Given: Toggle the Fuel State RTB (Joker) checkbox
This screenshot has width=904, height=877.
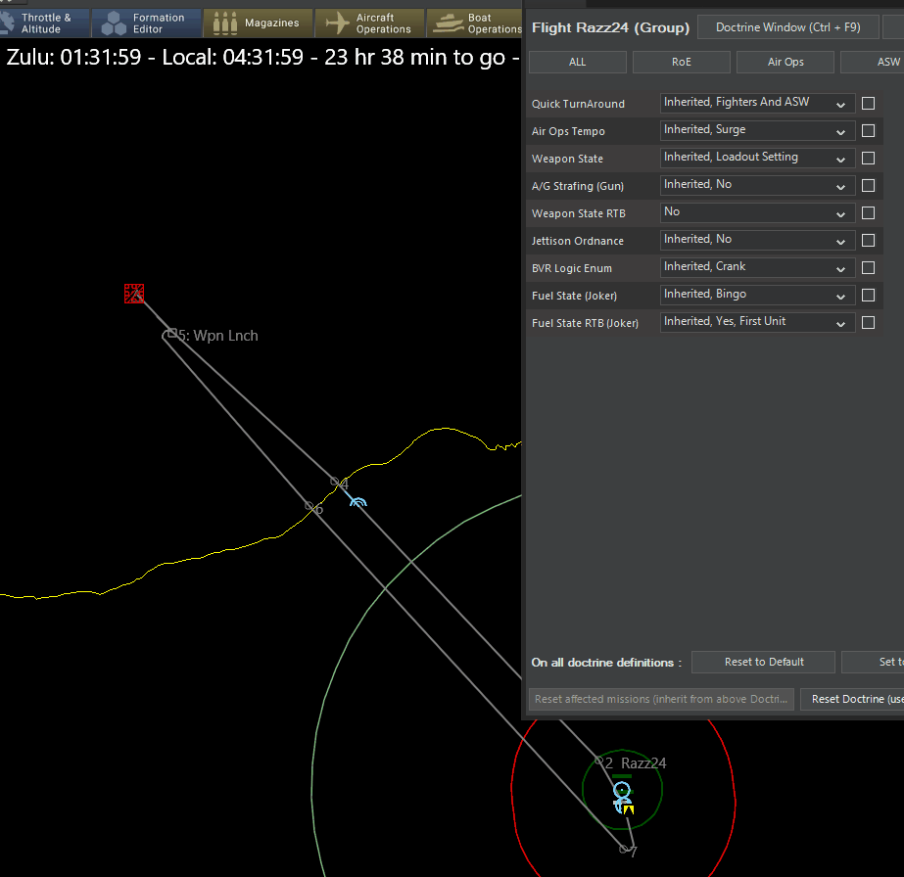Looking at the screenshot, I should (869, 323).
